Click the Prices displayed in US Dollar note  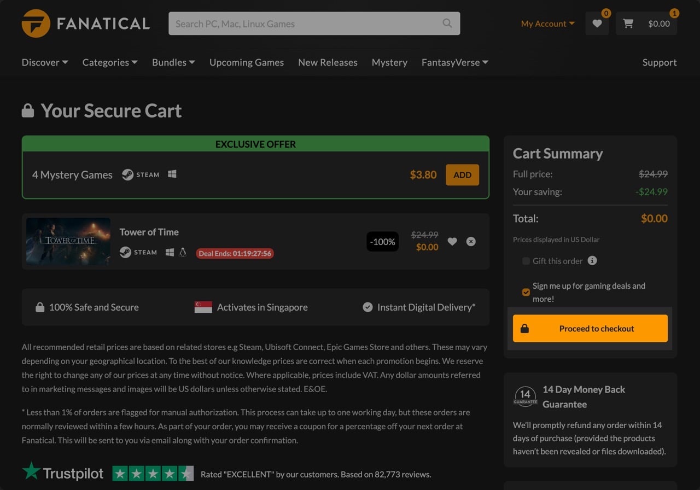pos(556,240)
